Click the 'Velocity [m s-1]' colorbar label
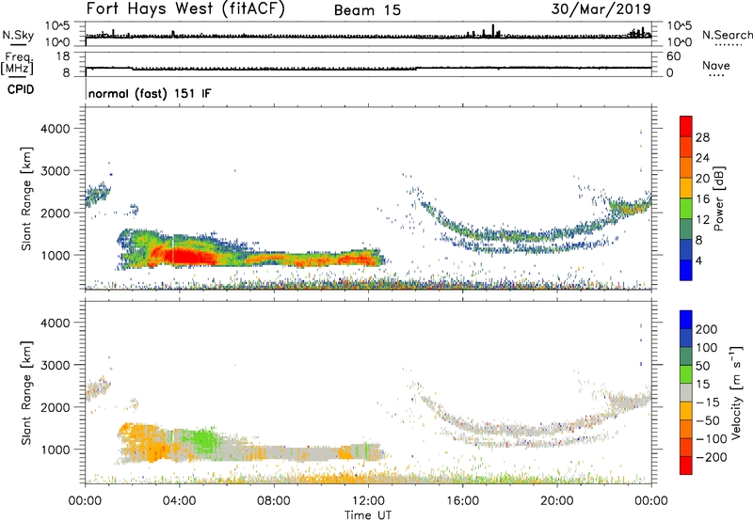753x521 pixels. point(736,392)
